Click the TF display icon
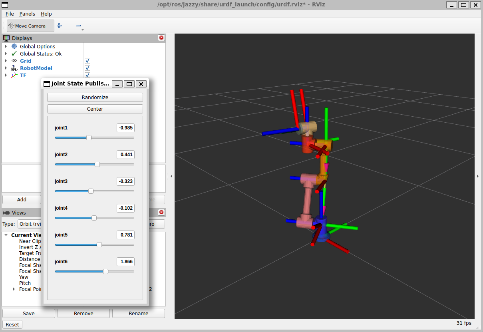 click(x=14, y=75)
